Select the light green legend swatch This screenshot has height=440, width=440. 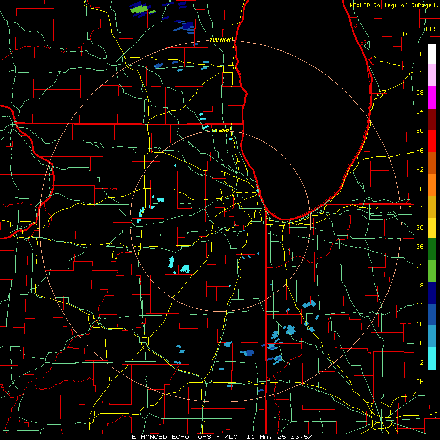point(432,271)
